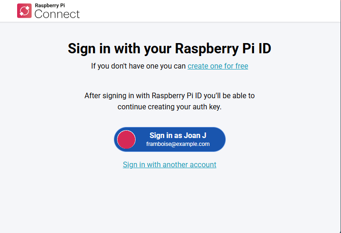The image size is (341, 233).
Task: Click the "Connect" wordmark in the header
Action: coord(57,14)
